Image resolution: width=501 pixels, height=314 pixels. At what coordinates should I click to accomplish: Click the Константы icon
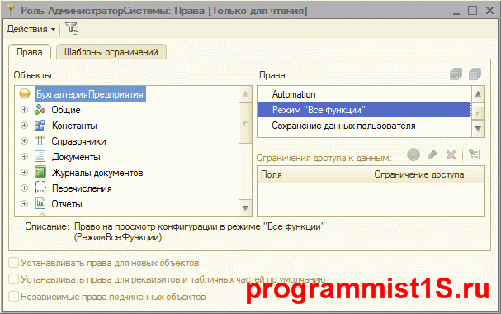point(40,126)
